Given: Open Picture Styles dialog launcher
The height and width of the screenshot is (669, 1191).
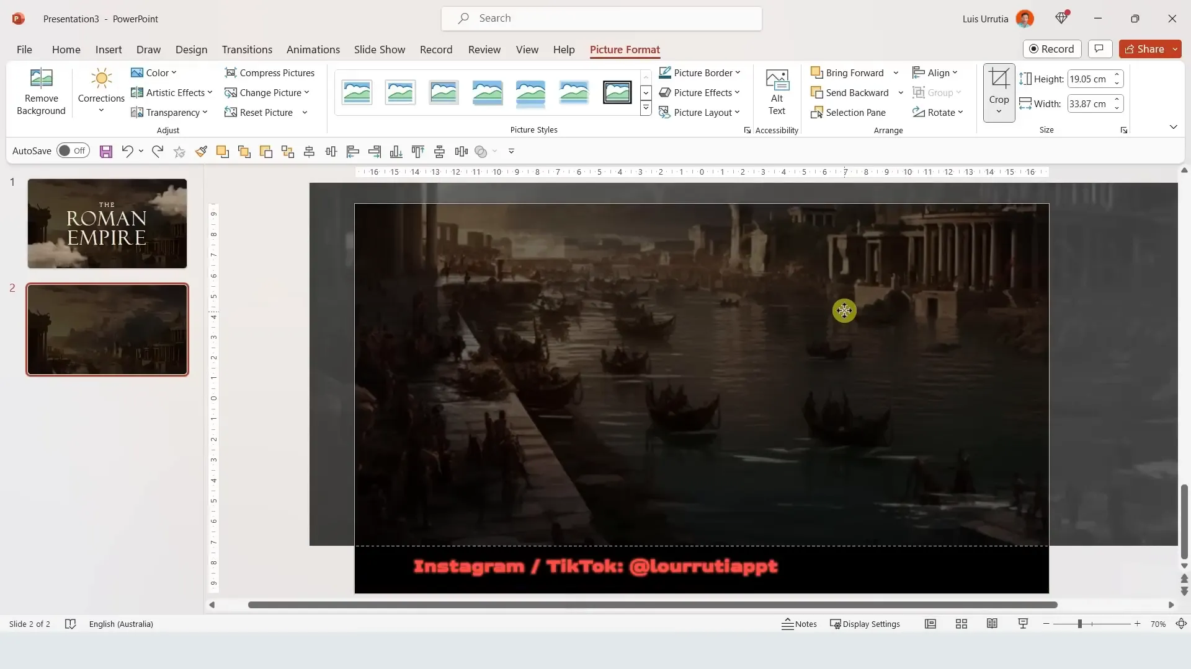Looking at the screenshot, I should pyautogui.click(x=747, y=130).
